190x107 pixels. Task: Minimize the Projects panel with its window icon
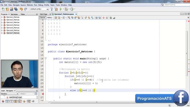37,14
